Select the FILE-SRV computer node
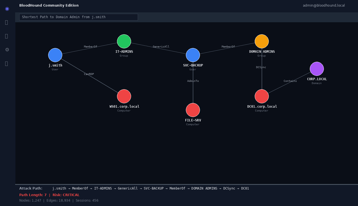The image size is (358, 206). click(x=193, y=110)
